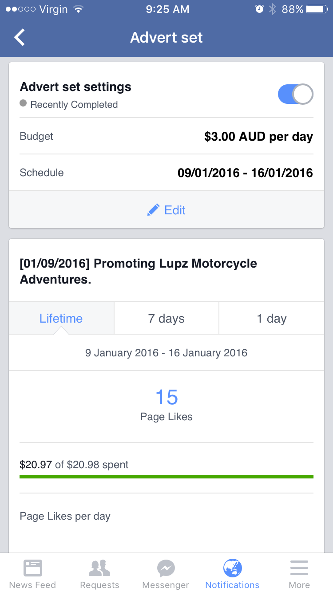The width and height of the screenshot is (333, 592).
Task: Go back using the header arrow
Action: click(20, 37)
